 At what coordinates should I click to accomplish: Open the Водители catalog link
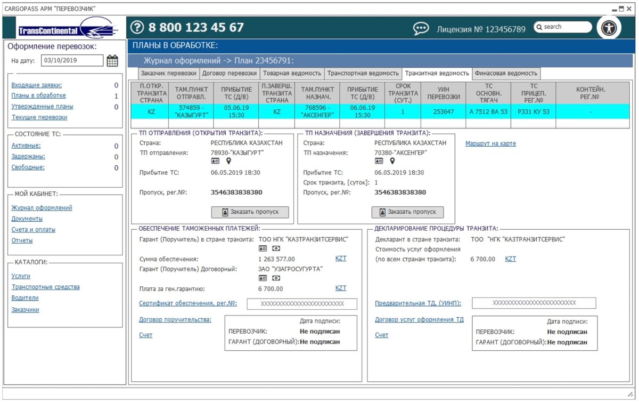pos(25,298)
